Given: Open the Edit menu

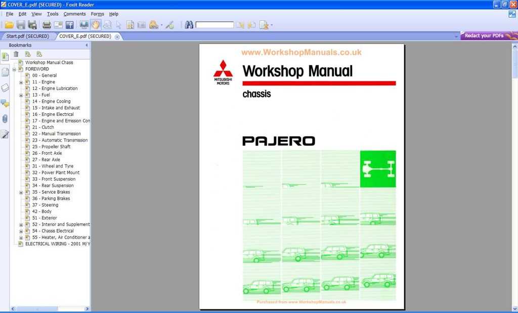Looking at the screenshot, I should tap(22, 14).
